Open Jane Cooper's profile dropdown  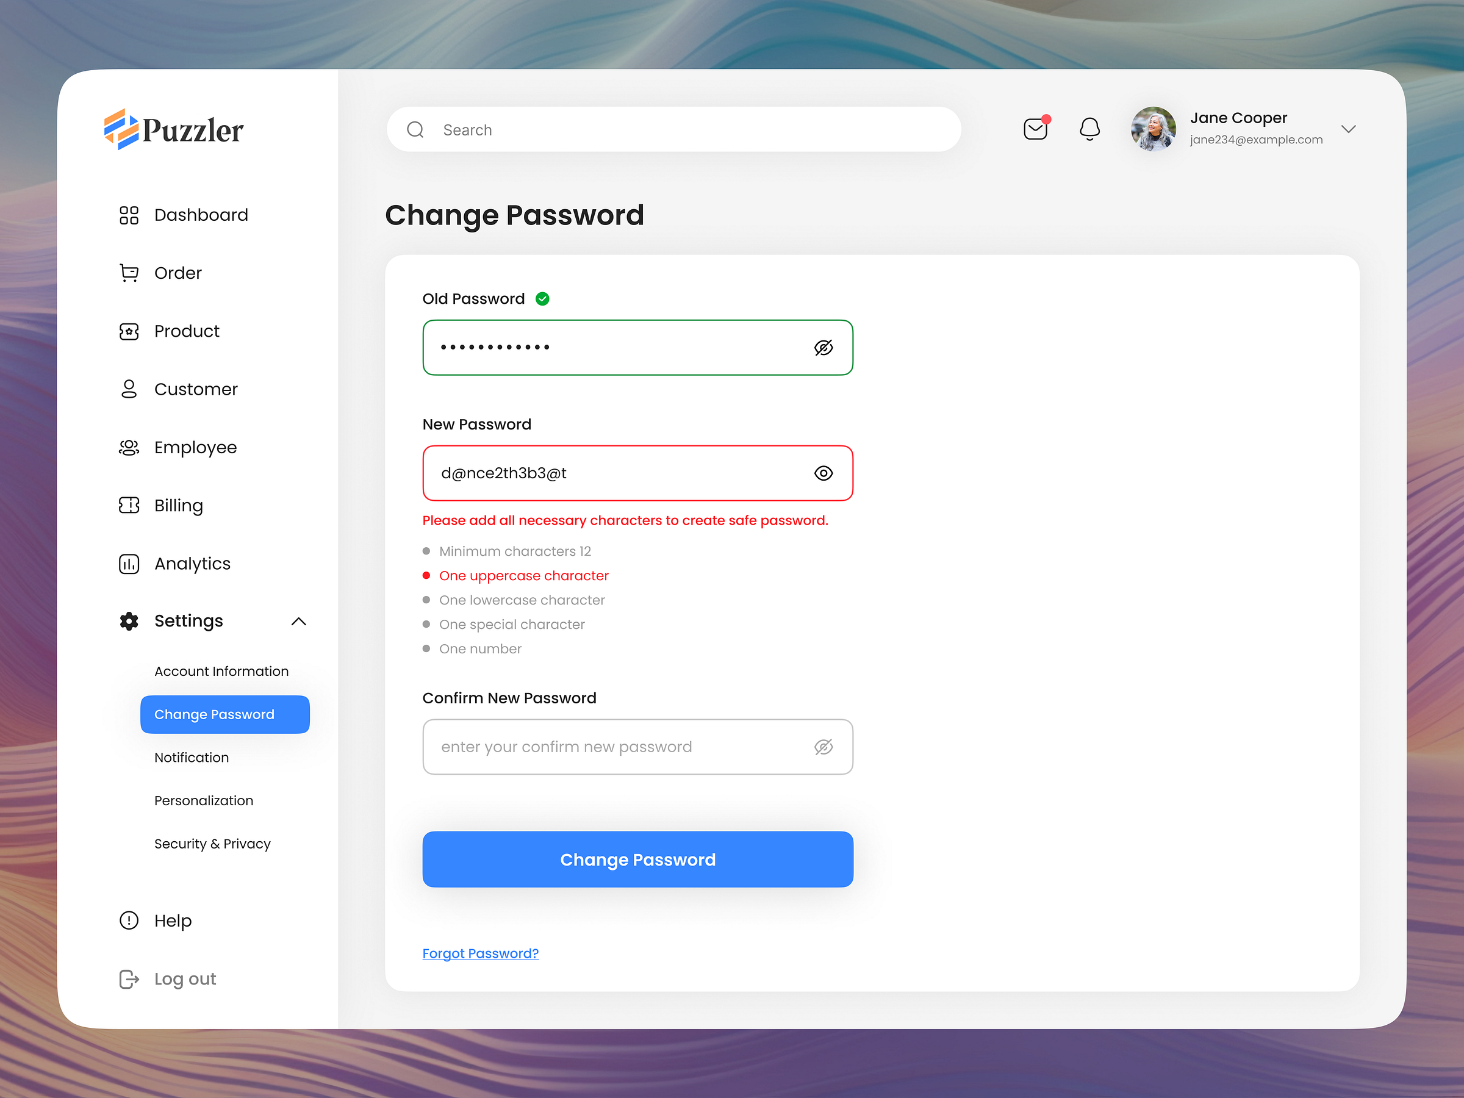(x=1349, y=129)
